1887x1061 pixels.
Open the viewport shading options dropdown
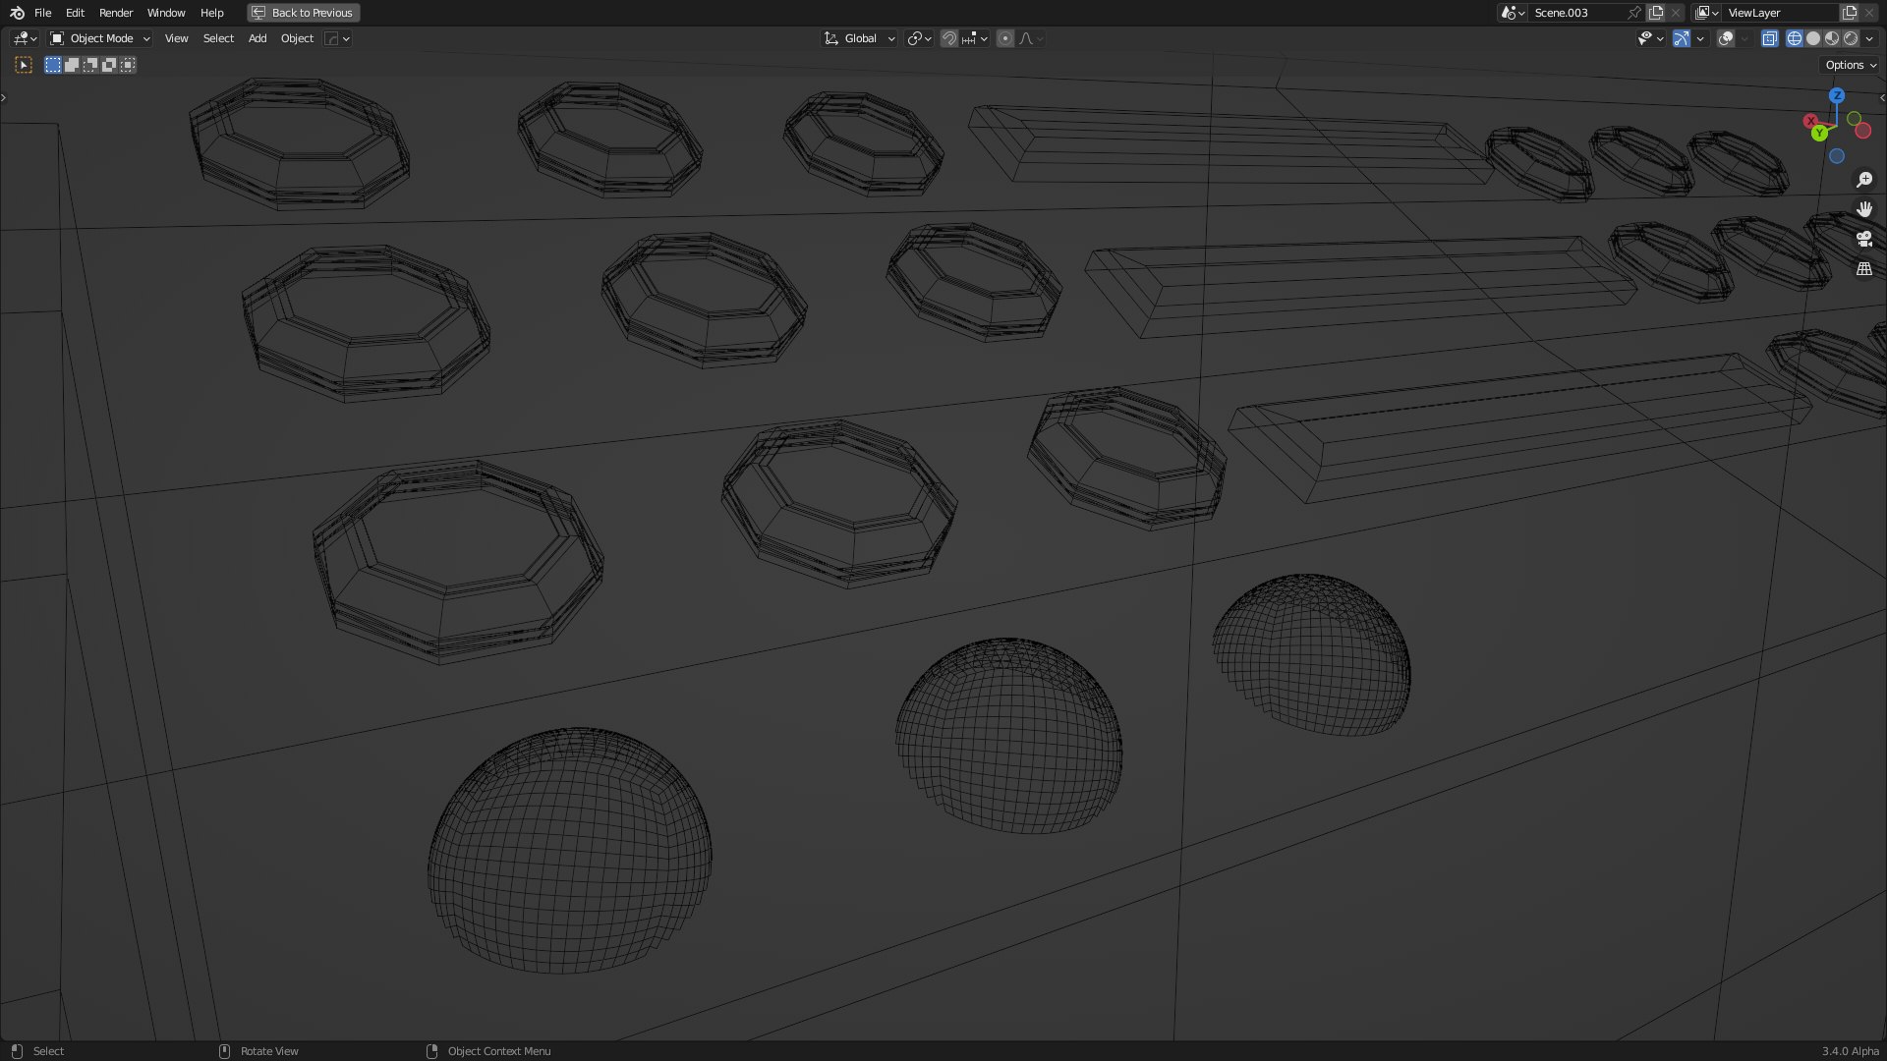point(1869,38)
